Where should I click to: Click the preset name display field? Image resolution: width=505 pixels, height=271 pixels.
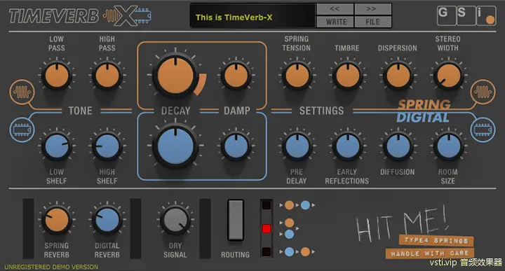(252, 15)
